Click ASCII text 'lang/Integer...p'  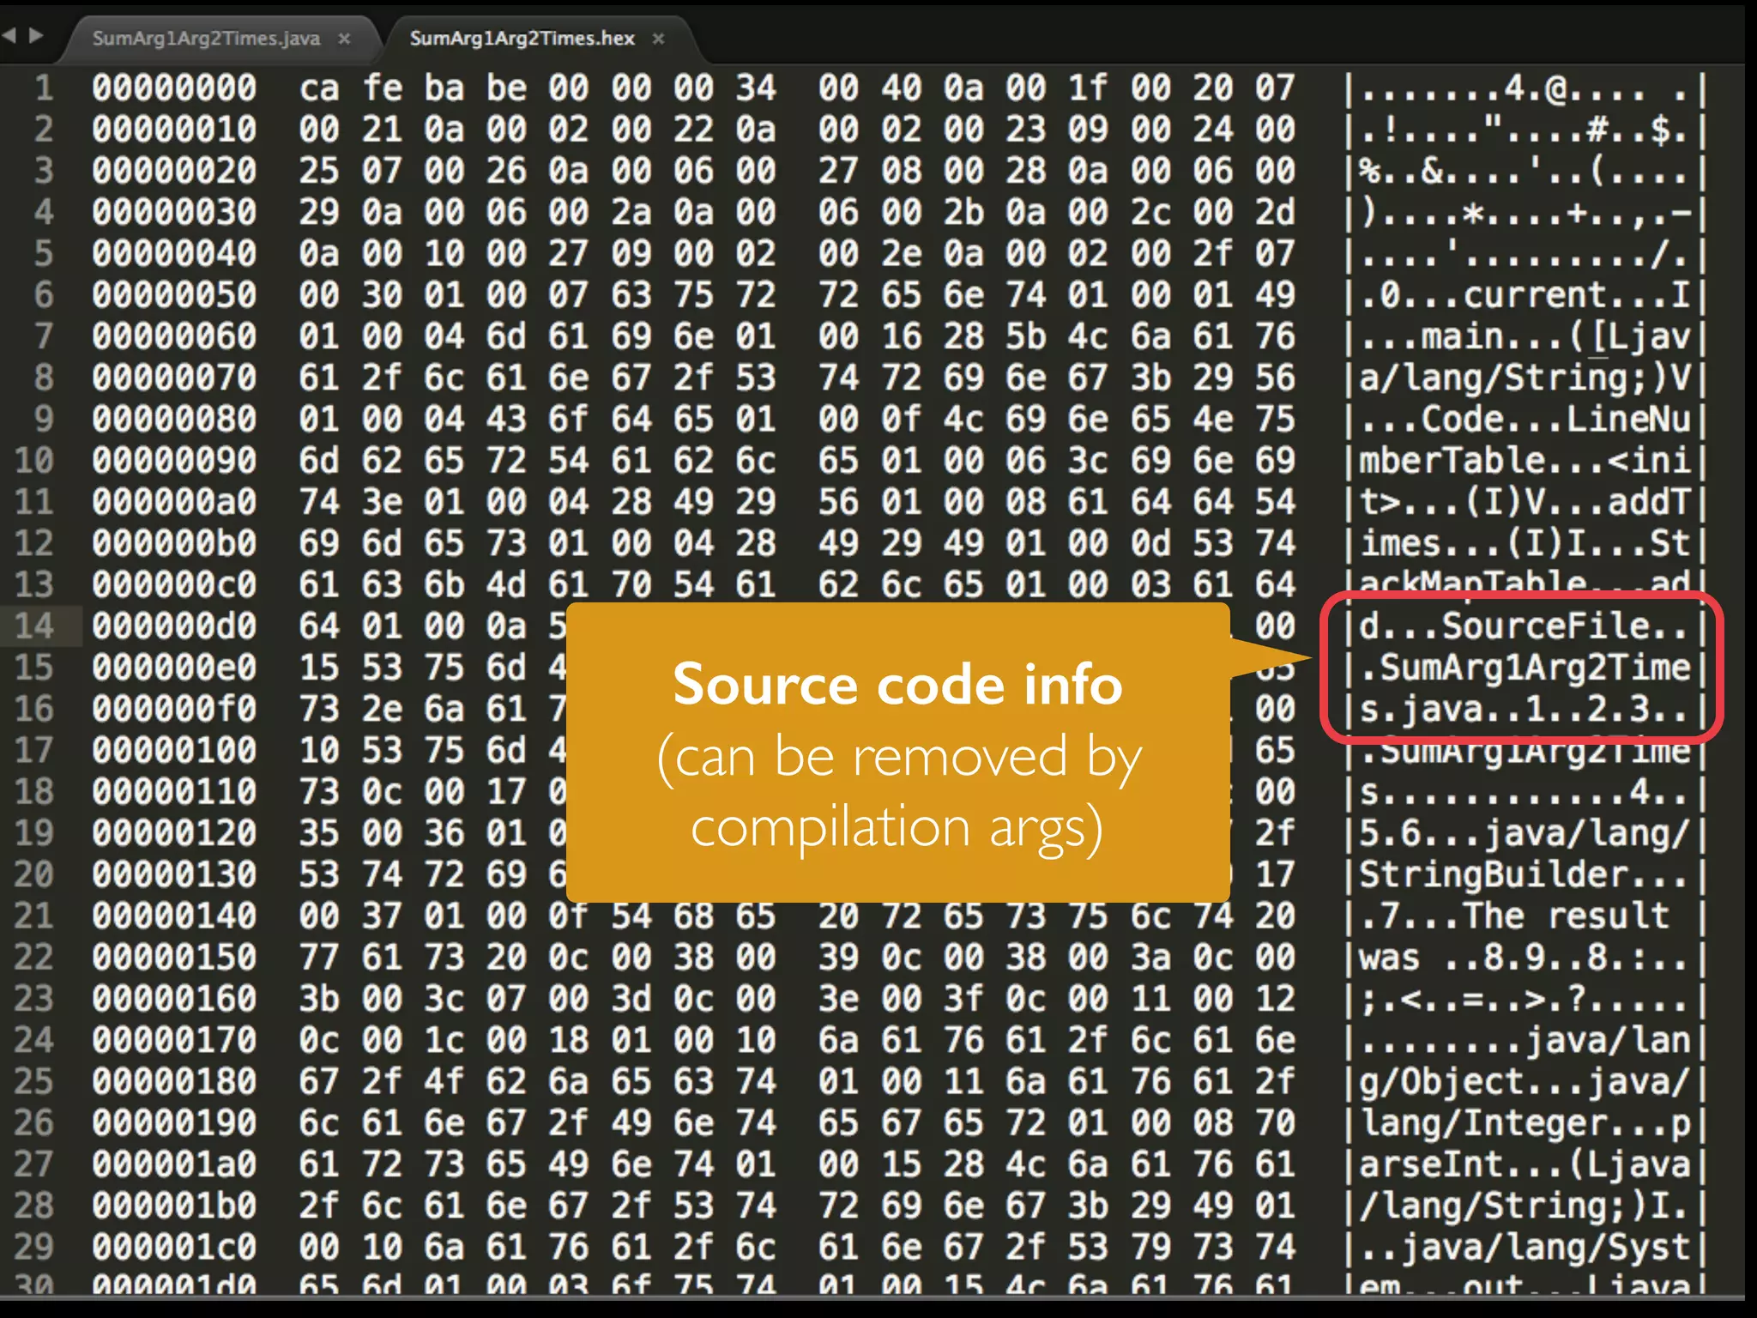1525,1122
